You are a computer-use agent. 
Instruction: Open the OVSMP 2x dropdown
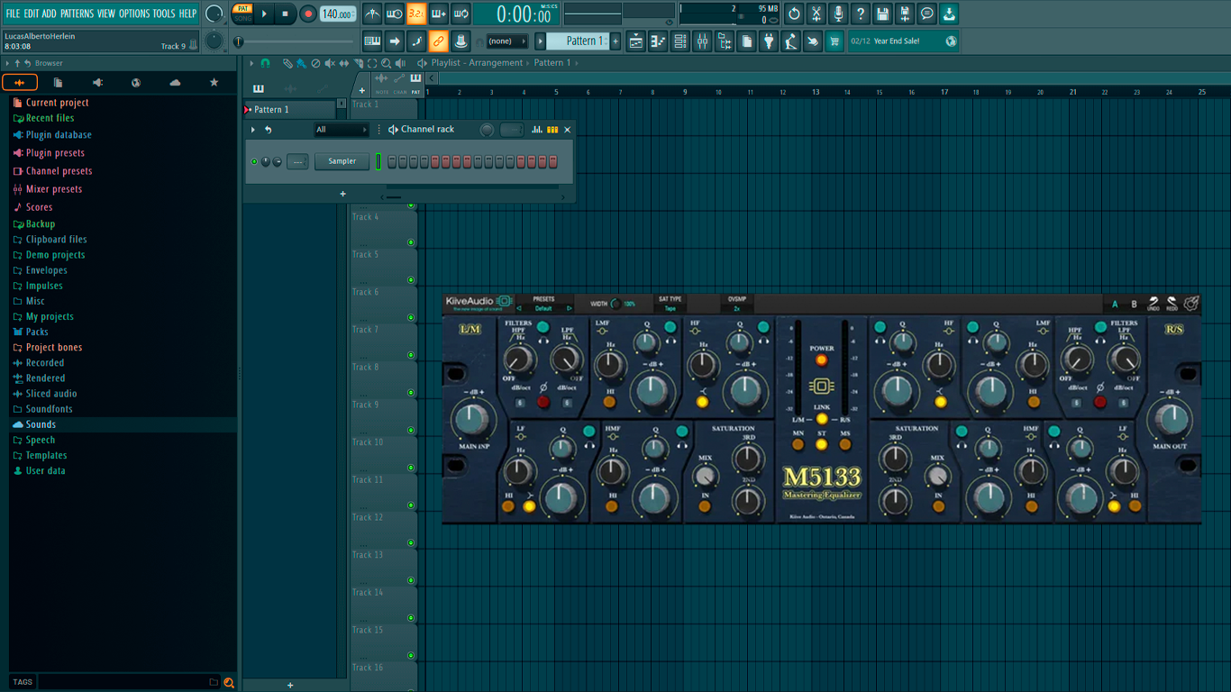pos(737,308)
